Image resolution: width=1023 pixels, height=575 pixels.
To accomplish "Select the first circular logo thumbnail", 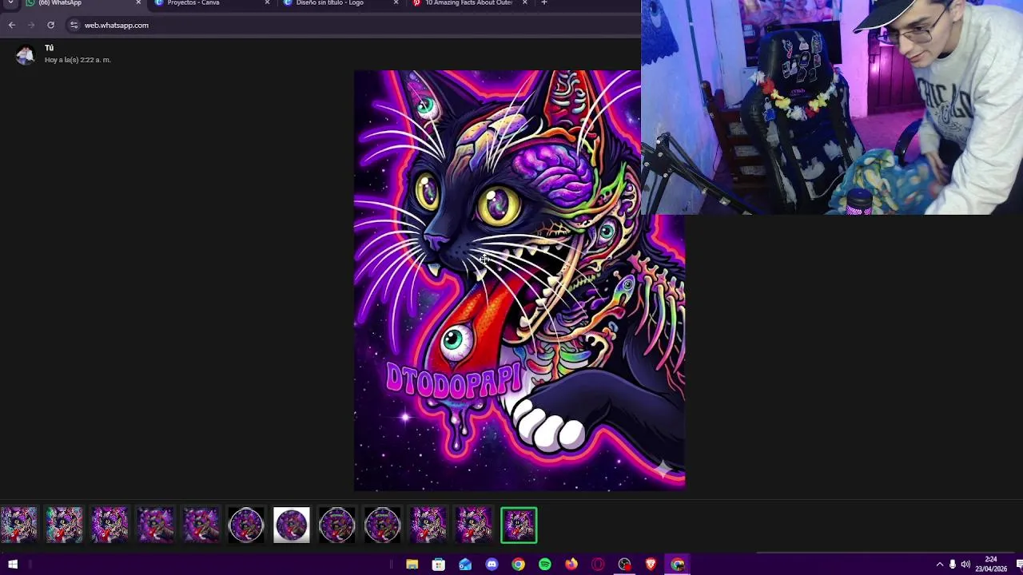I will pos(246,525).
